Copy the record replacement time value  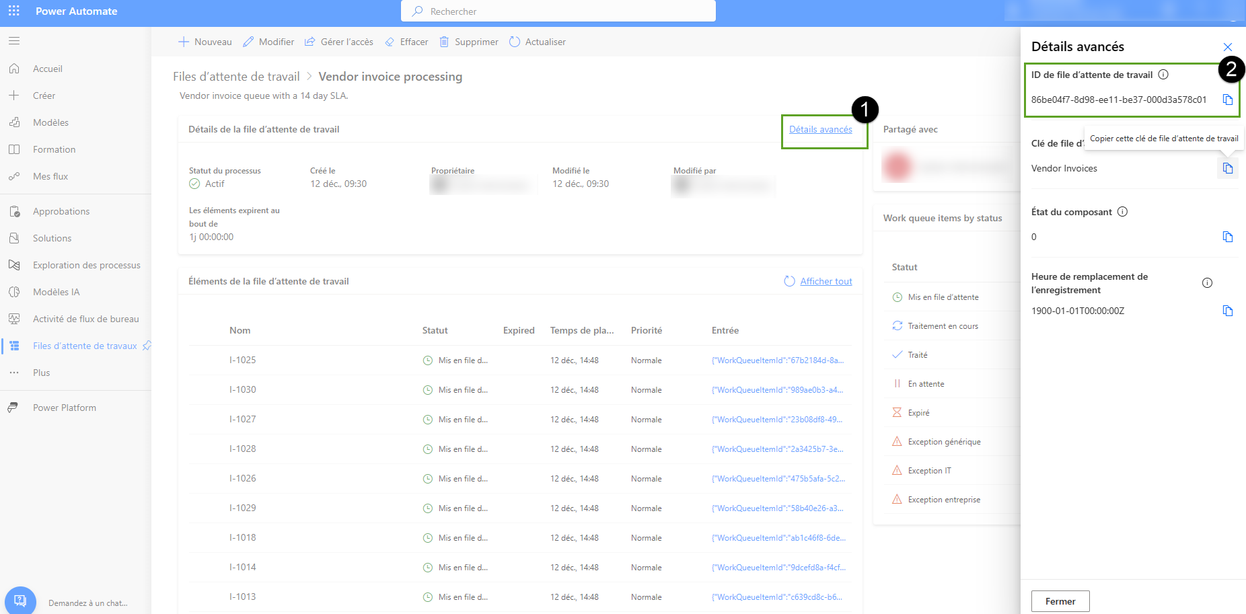[1228, 311]
